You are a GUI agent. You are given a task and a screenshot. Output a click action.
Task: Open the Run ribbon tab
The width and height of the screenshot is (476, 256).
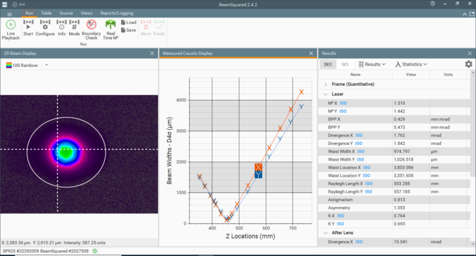[29, 13]
